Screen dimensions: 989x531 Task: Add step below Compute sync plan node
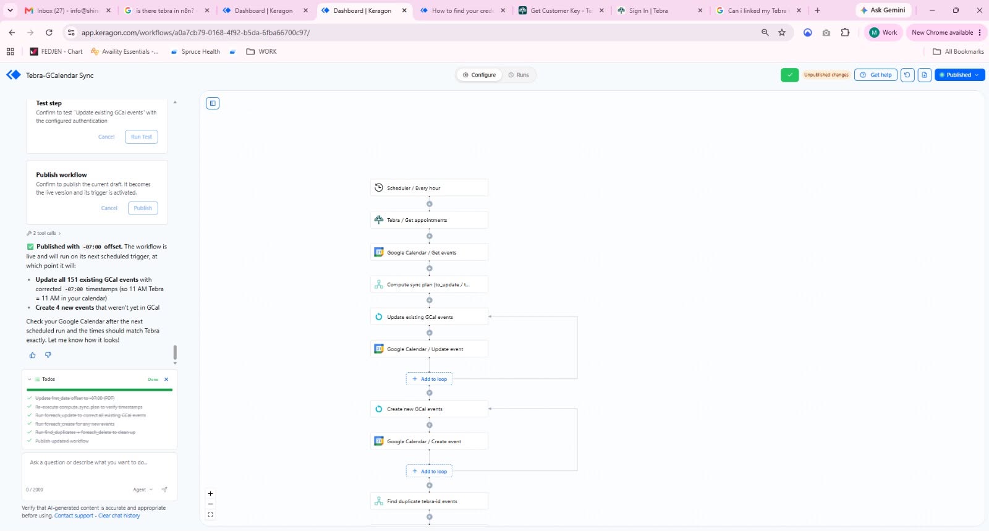429,300
